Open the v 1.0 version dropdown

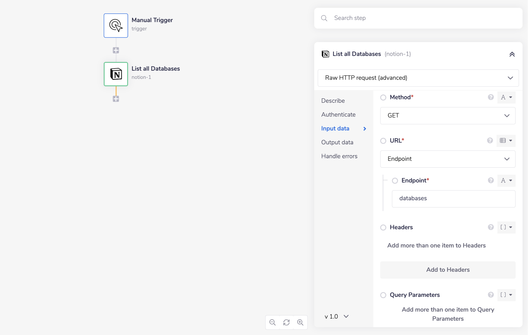(x=337, y=316)
